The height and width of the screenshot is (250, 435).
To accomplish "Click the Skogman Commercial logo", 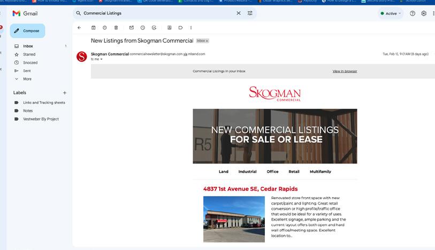I will pos(275,93).
